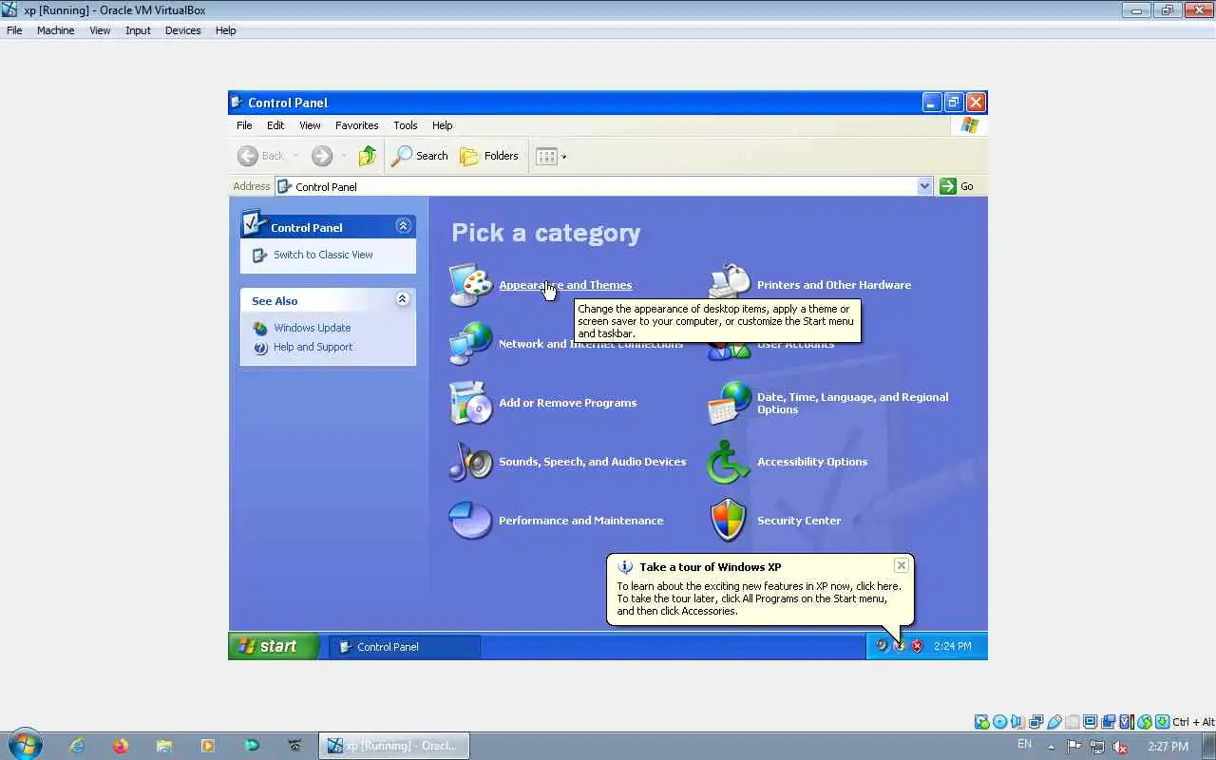Collapse the Control Panel sidebar section

tap(403, 226)
